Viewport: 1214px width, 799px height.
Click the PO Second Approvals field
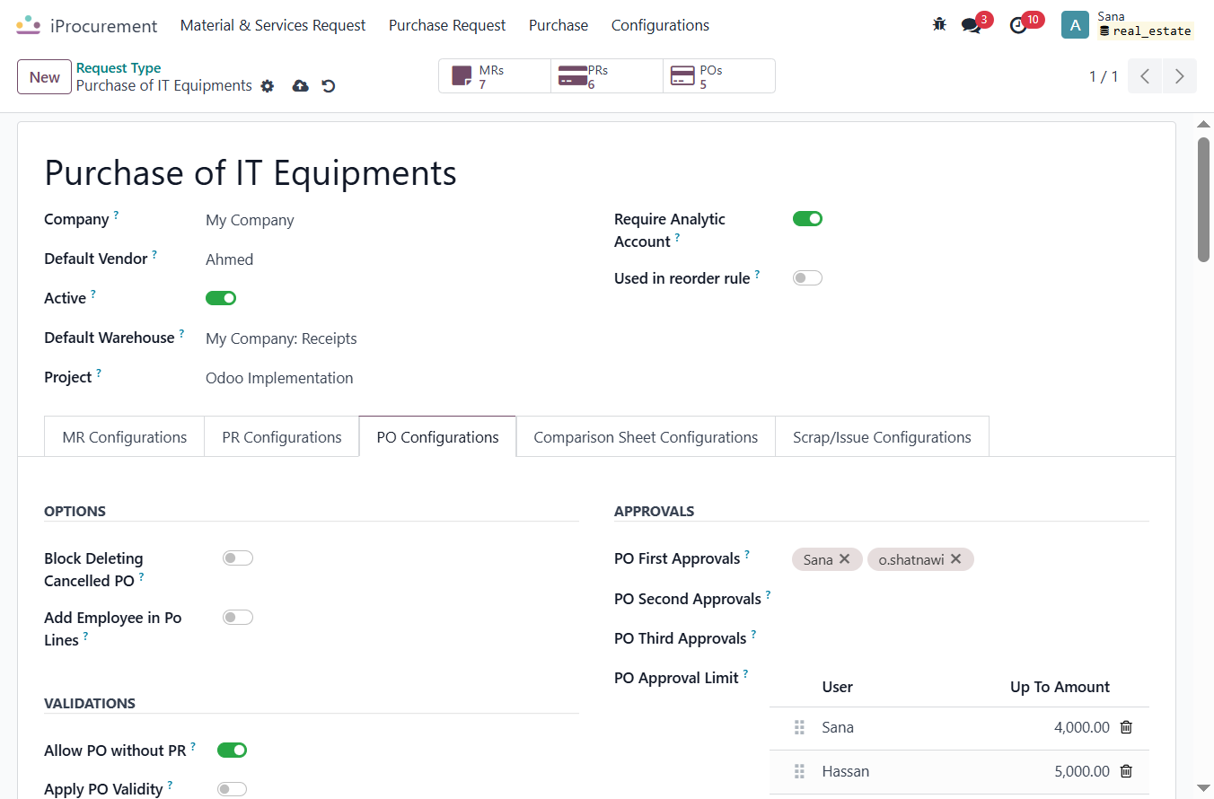971,599
